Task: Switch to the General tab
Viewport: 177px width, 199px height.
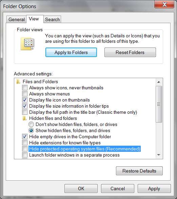Action: tap(17, 19)
